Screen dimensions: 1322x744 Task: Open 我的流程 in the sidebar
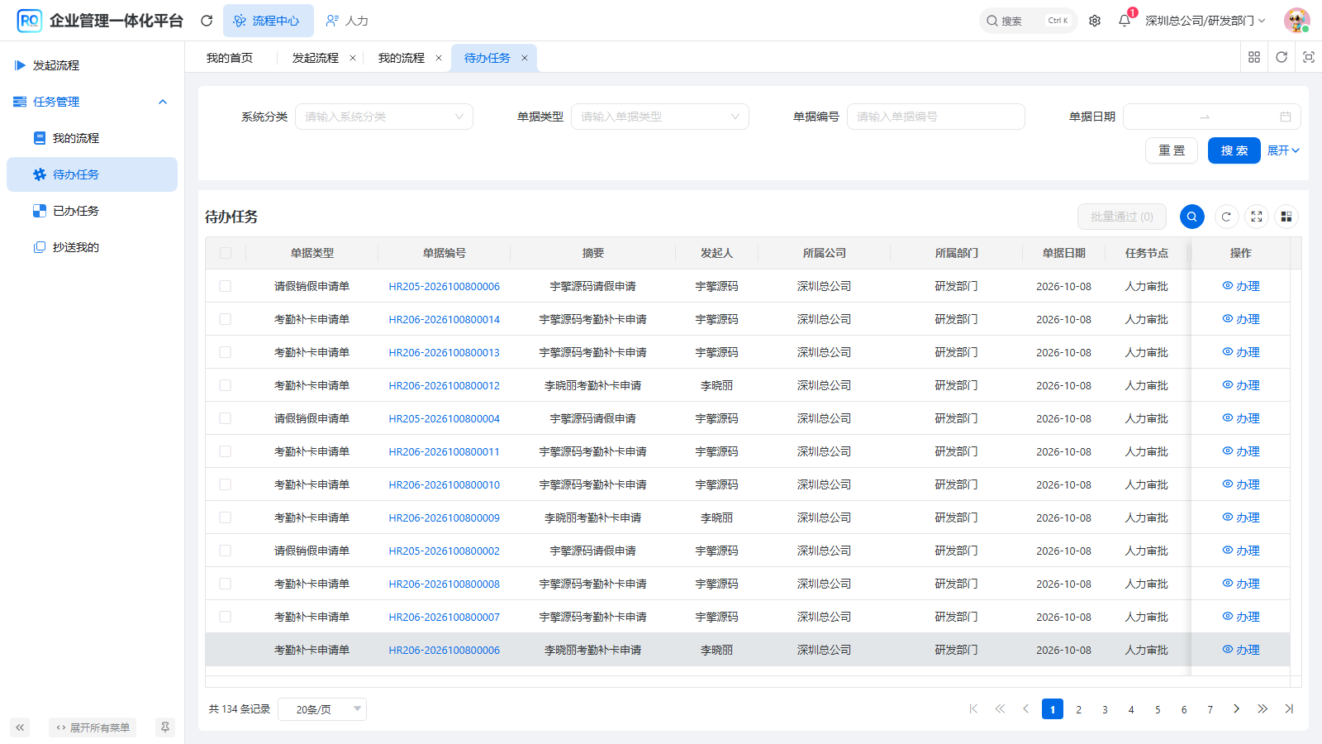(x=92, y=138)
